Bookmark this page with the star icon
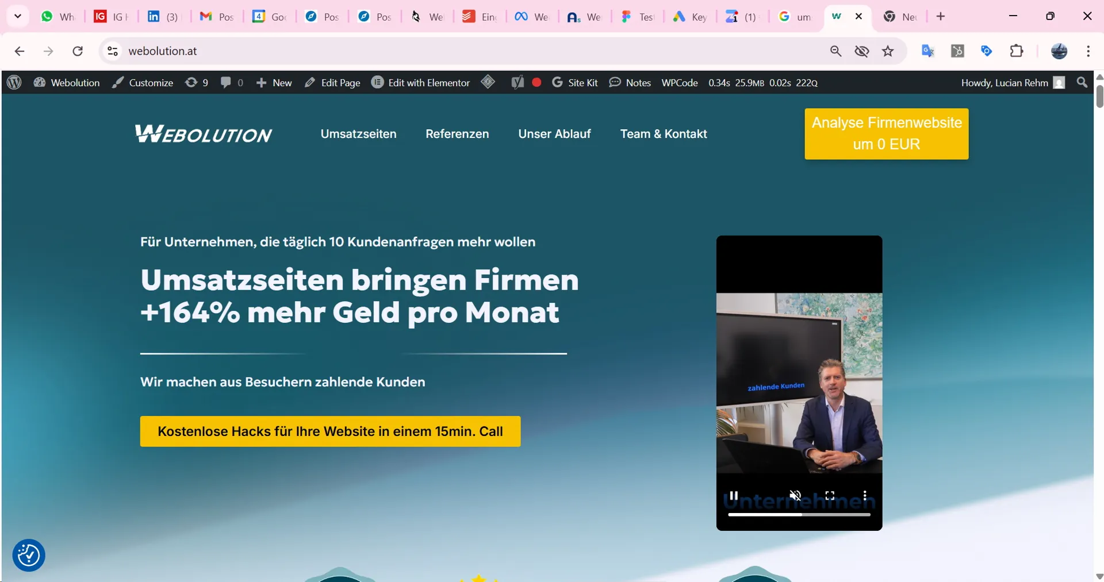The height and width of the screenshot is (582, 1104). (x=888, y=51)
